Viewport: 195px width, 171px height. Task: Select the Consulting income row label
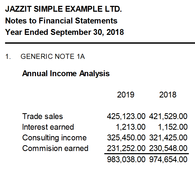pos(54,138)
